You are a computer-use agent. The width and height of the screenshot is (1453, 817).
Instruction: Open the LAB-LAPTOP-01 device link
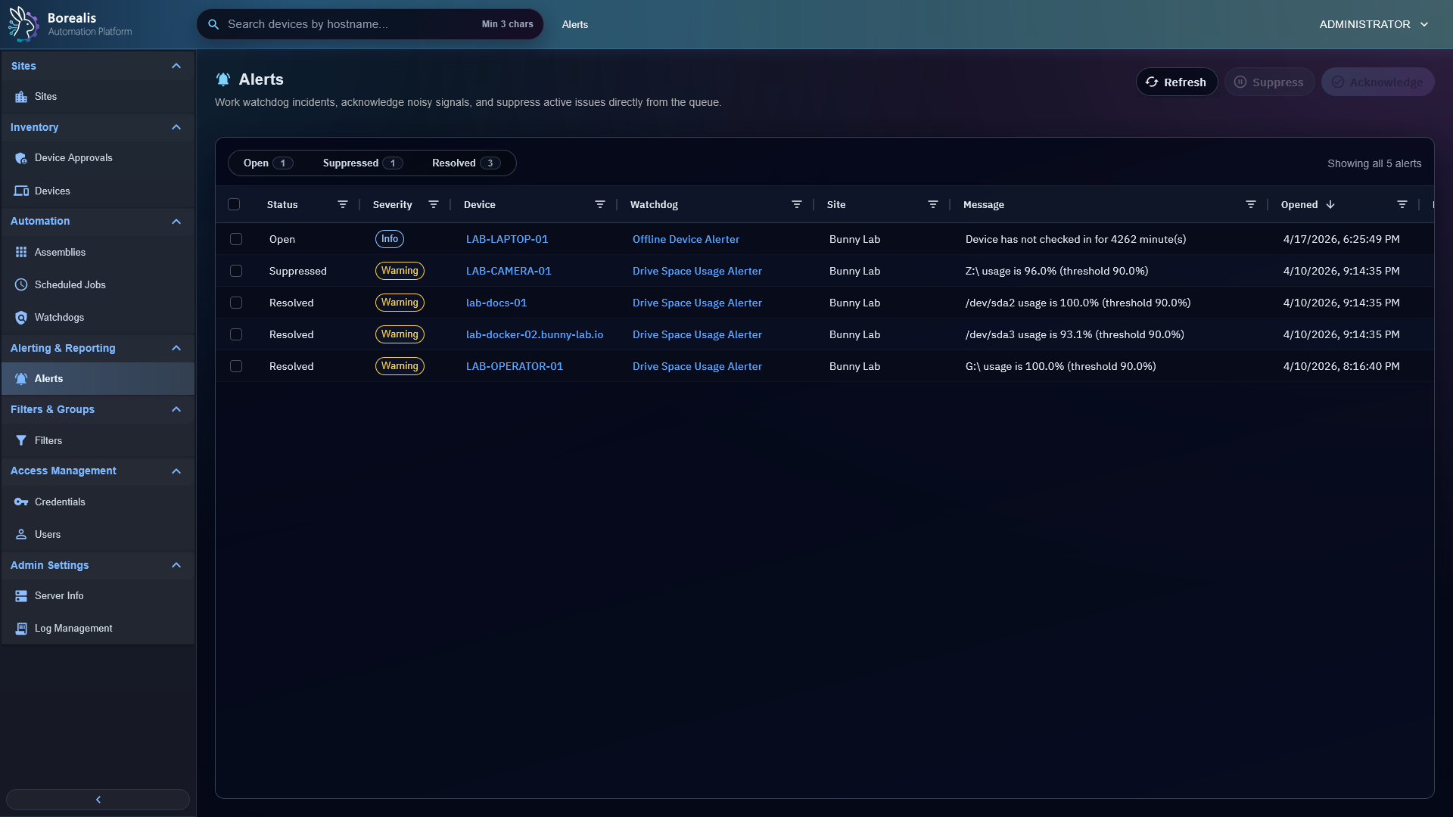(507, 239)
